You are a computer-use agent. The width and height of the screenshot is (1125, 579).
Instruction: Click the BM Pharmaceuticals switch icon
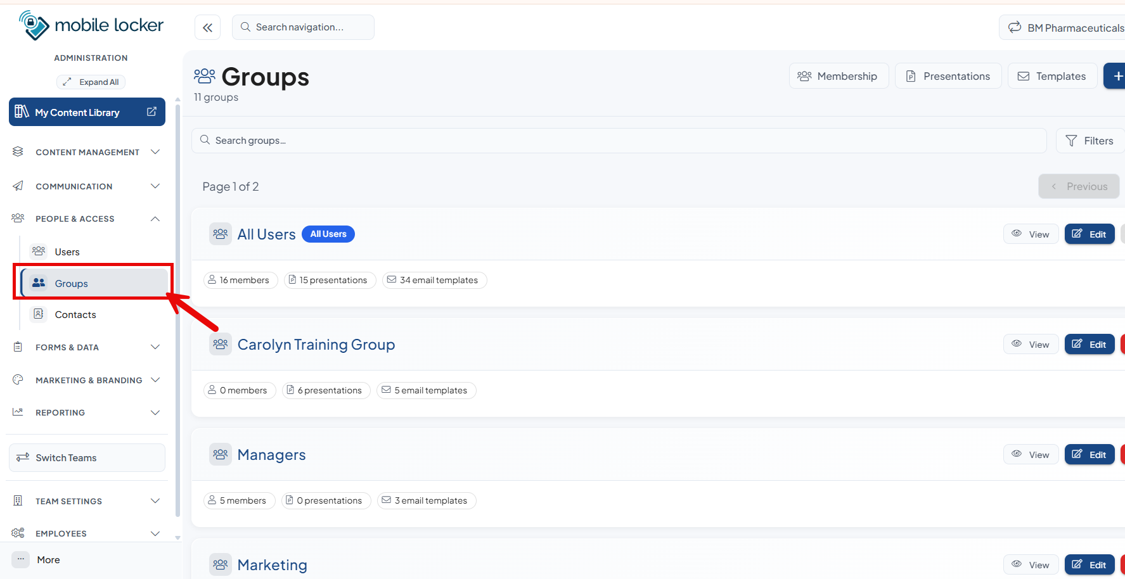[x=1015, y=27]
